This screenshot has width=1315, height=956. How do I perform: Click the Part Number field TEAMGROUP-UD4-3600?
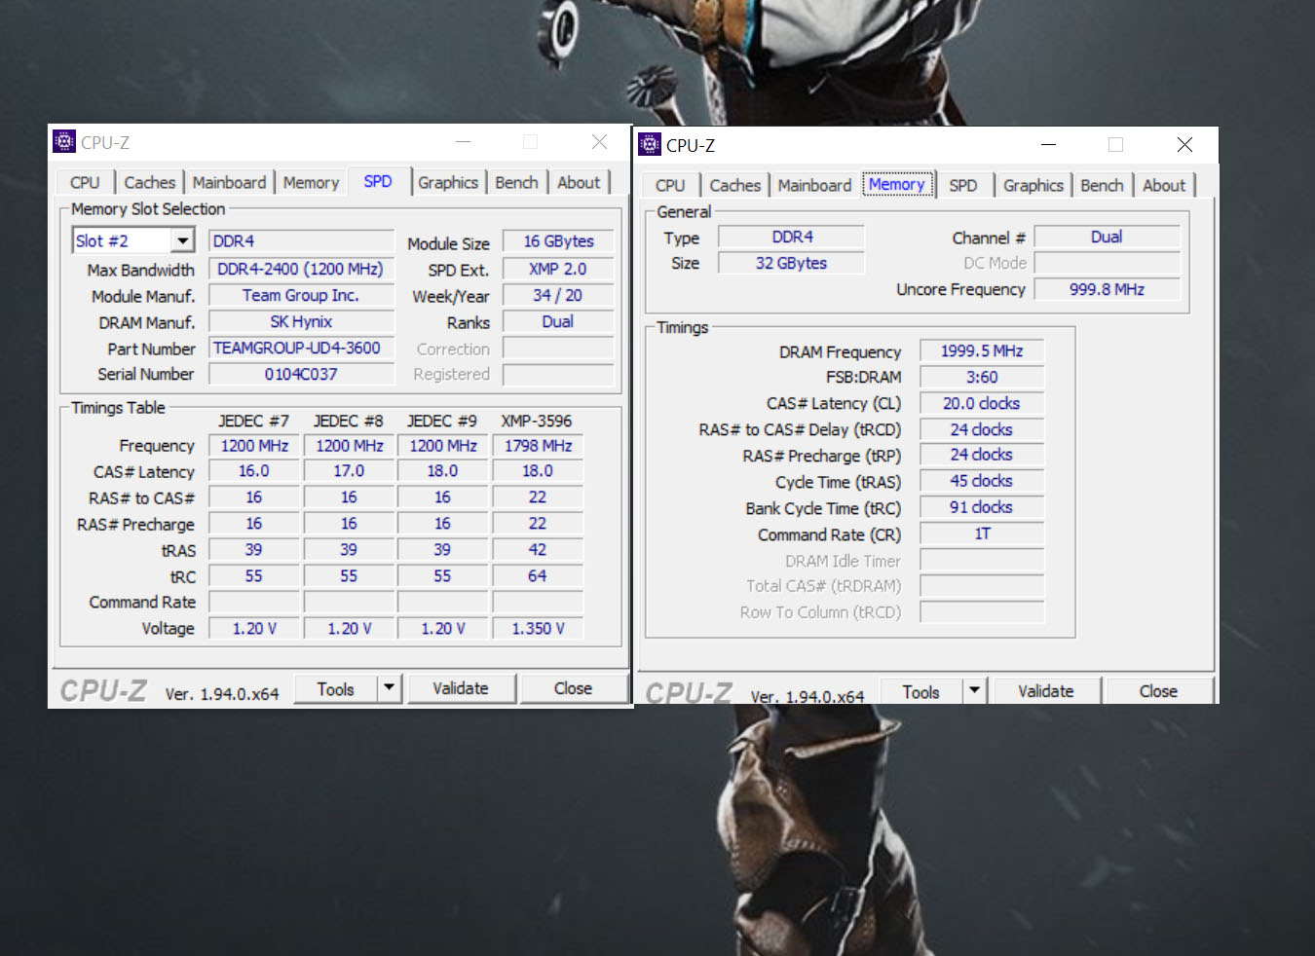pos(301,348)
